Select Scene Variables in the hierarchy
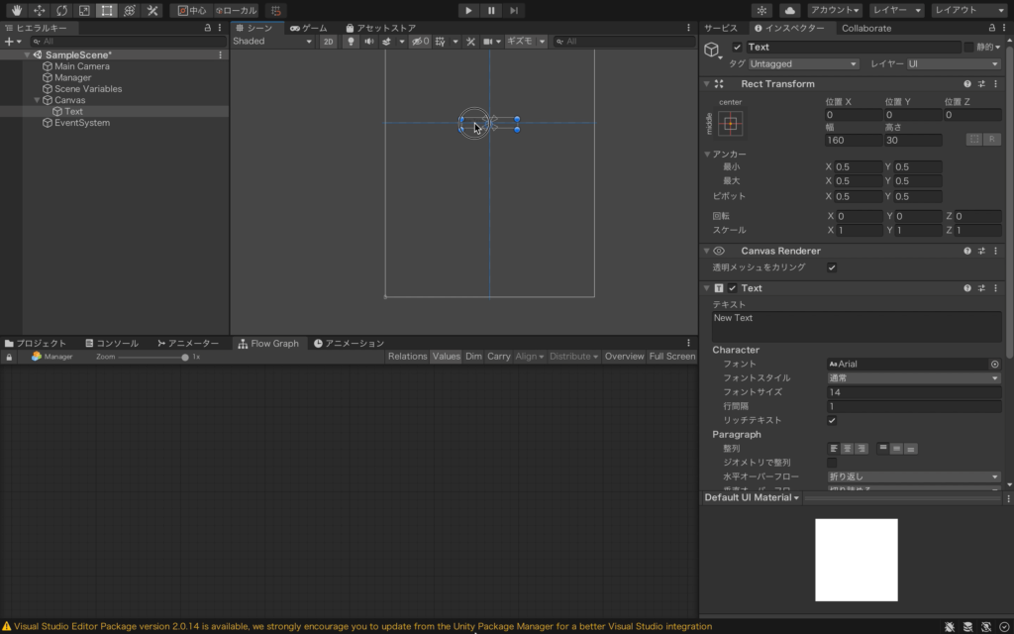The image size is (1014, 634). pos(88,88)
